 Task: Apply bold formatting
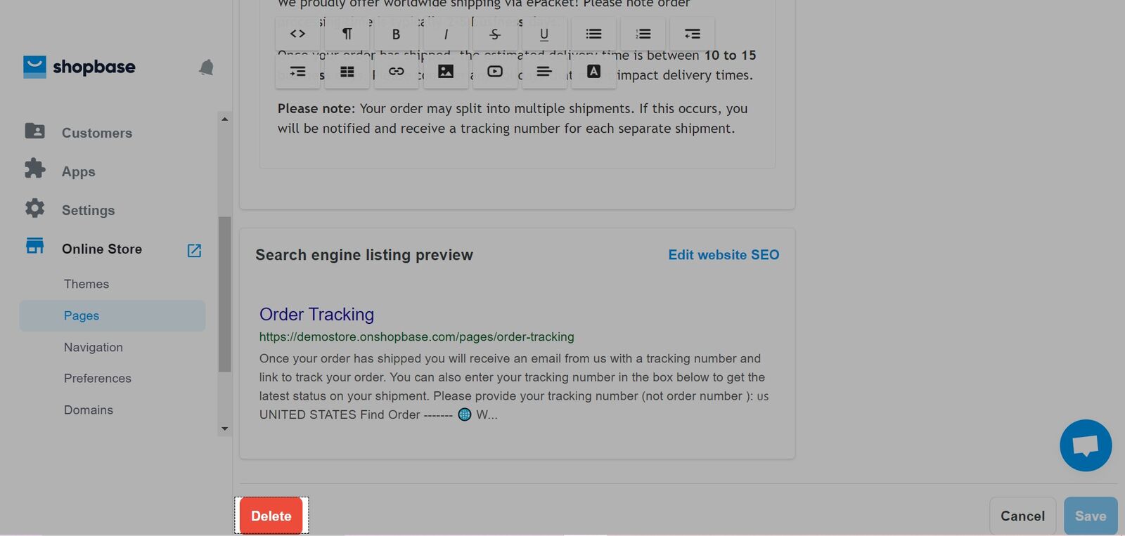tap(396, 34)
